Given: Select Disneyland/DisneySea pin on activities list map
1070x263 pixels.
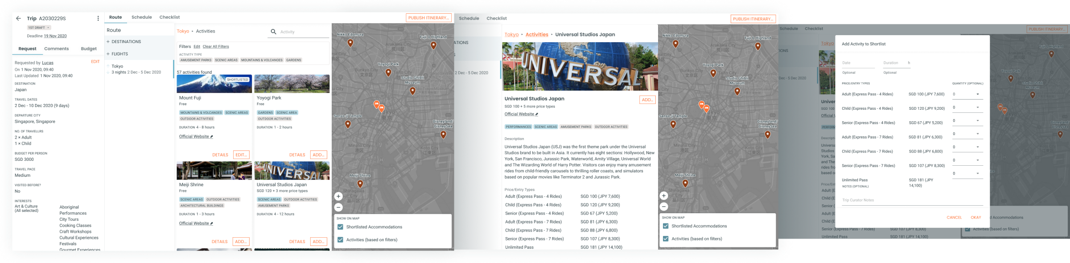Looking at the screenshot, I should point(443,135).
